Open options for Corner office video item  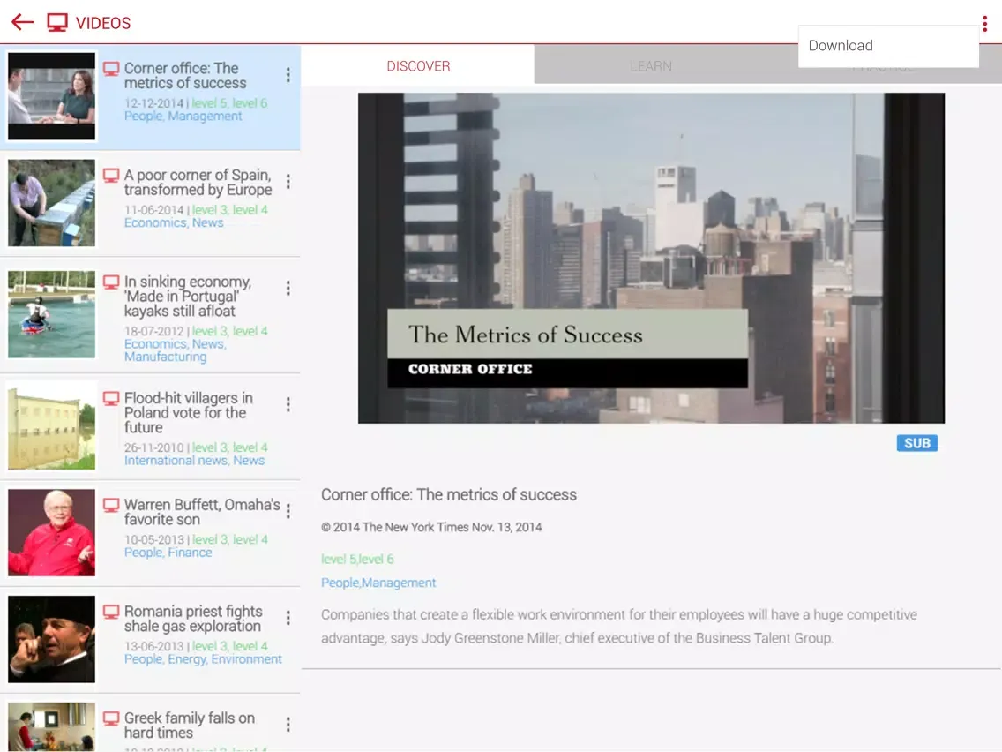point(288,76)
